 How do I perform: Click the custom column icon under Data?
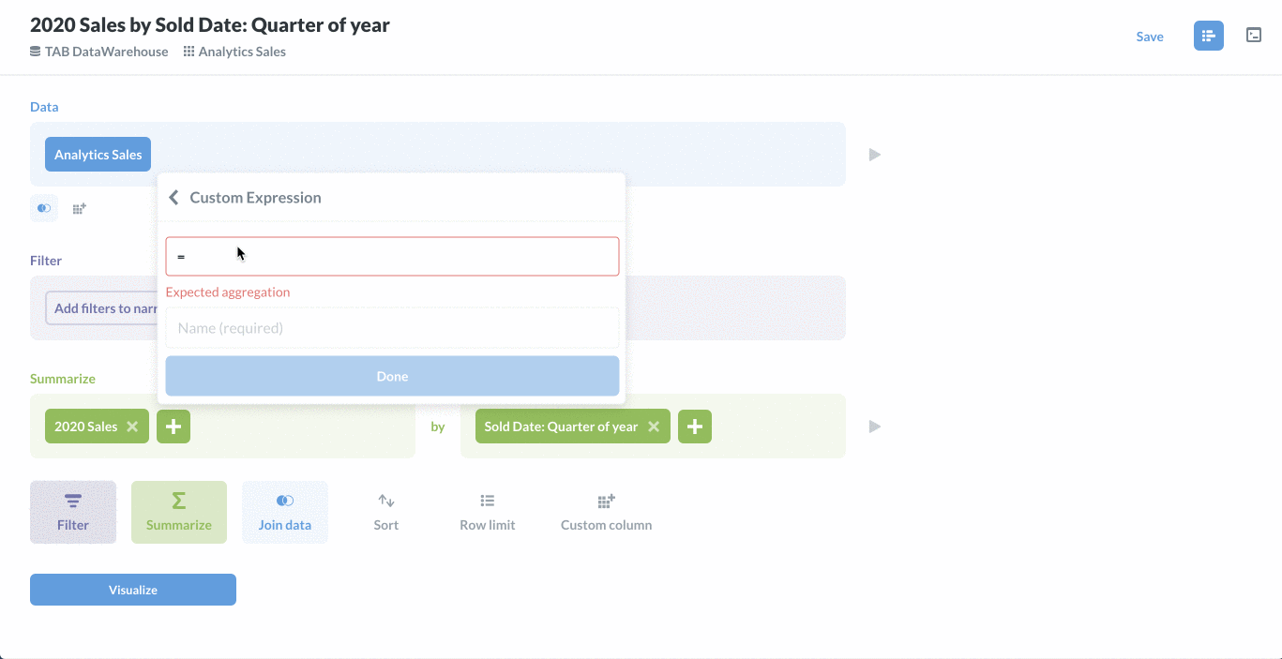80,208
